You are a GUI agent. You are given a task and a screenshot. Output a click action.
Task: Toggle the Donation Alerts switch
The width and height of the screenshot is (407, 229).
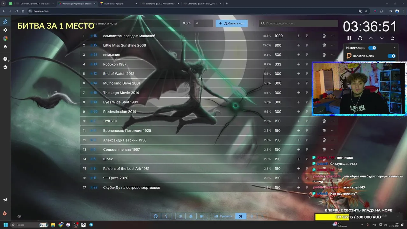(391, 56)
